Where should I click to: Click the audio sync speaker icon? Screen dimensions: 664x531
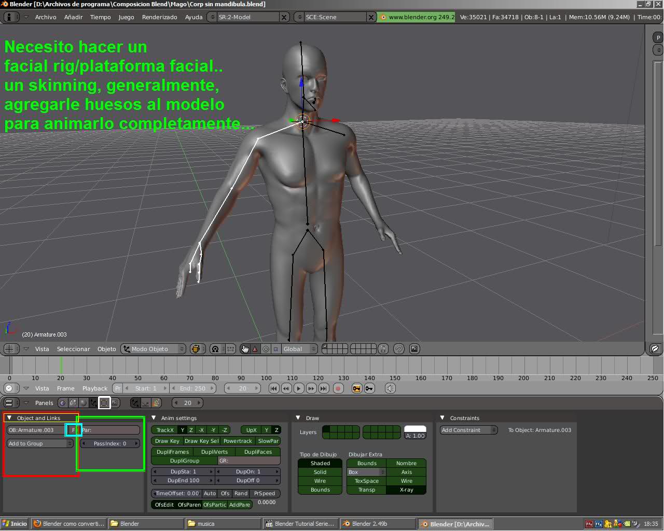coord(390,388)
